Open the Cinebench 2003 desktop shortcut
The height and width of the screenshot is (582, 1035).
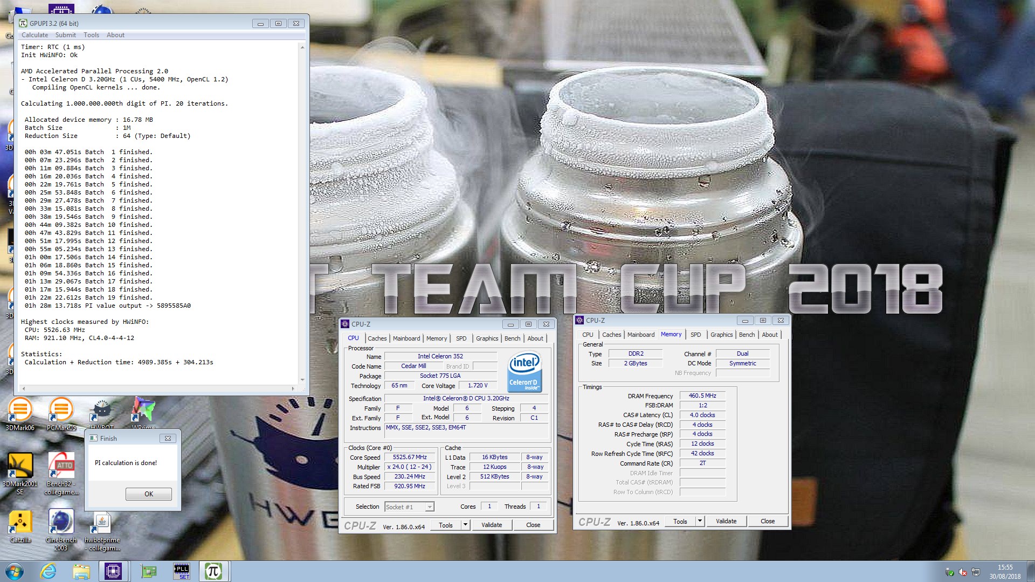pyautogui.click(x=61, y=530)
